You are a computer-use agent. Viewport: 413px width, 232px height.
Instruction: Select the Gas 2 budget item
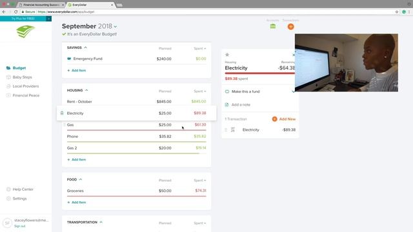click(136, 148)
